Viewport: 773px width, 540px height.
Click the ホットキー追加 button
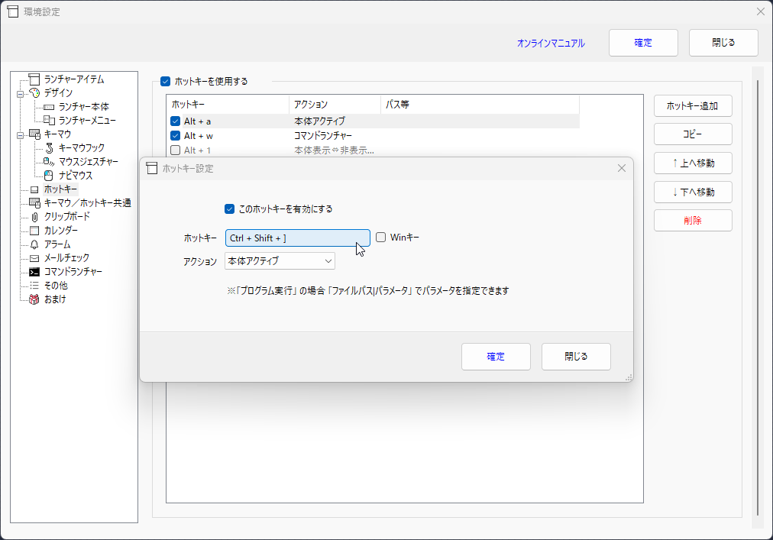click(693, 106)
